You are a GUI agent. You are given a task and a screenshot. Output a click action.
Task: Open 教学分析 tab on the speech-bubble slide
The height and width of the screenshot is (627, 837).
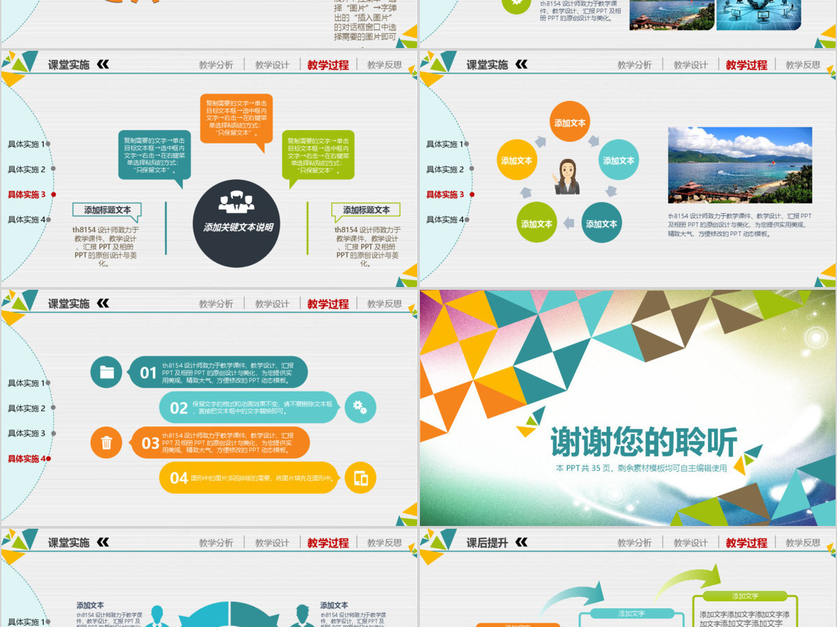click(216, 65)
